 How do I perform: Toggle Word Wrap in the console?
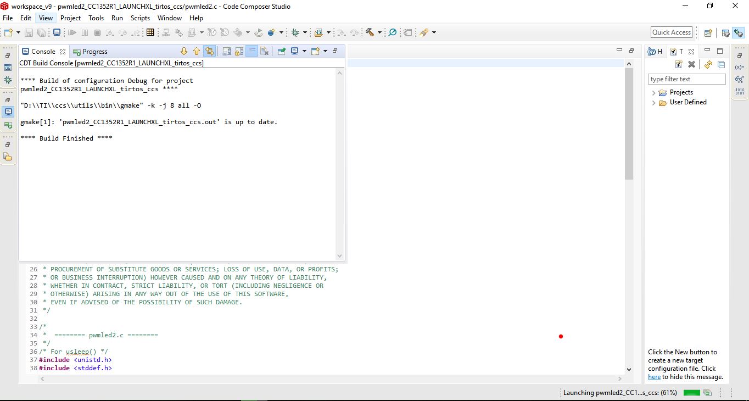(x=253, y=51)
